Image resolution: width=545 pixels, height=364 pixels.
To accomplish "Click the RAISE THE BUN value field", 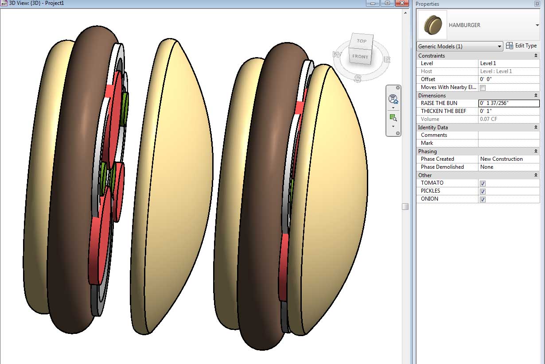I will pyautogui.click(x=509, y=103).
